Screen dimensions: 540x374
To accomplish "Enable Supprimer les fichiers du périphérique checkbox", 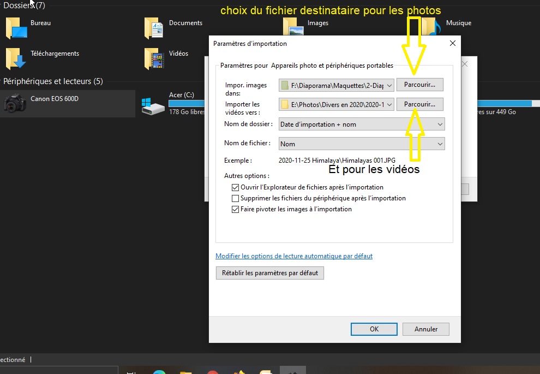I will 236,198.
